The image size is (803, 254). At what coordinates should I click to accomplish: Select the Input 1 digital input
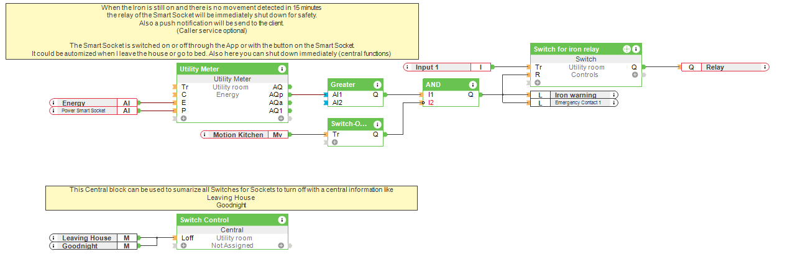pyautogui.click(x=441, y=67)
